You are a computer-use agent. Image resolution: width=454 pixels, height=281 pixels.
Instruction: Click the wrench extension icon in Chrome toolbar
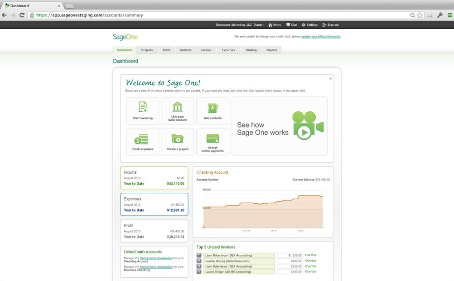[x=440, y=15]
